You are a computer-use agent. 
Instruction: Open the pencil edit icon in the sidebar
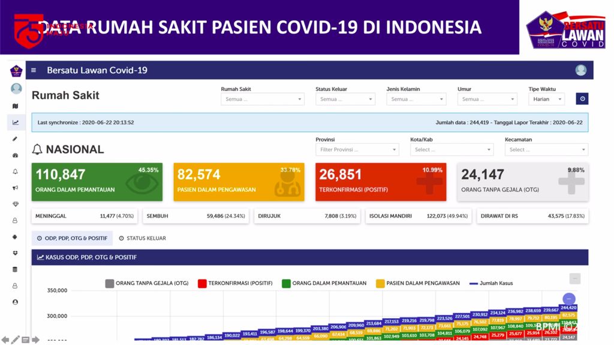[15, 139]
